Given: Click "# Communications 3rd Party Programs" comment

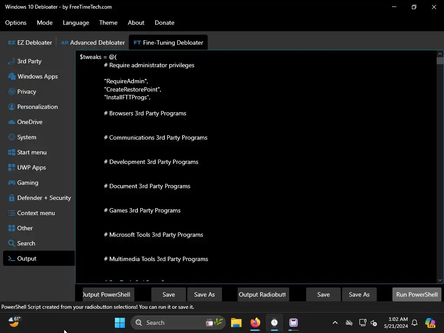Looking at the screenshot, I should tap(156, 137).
